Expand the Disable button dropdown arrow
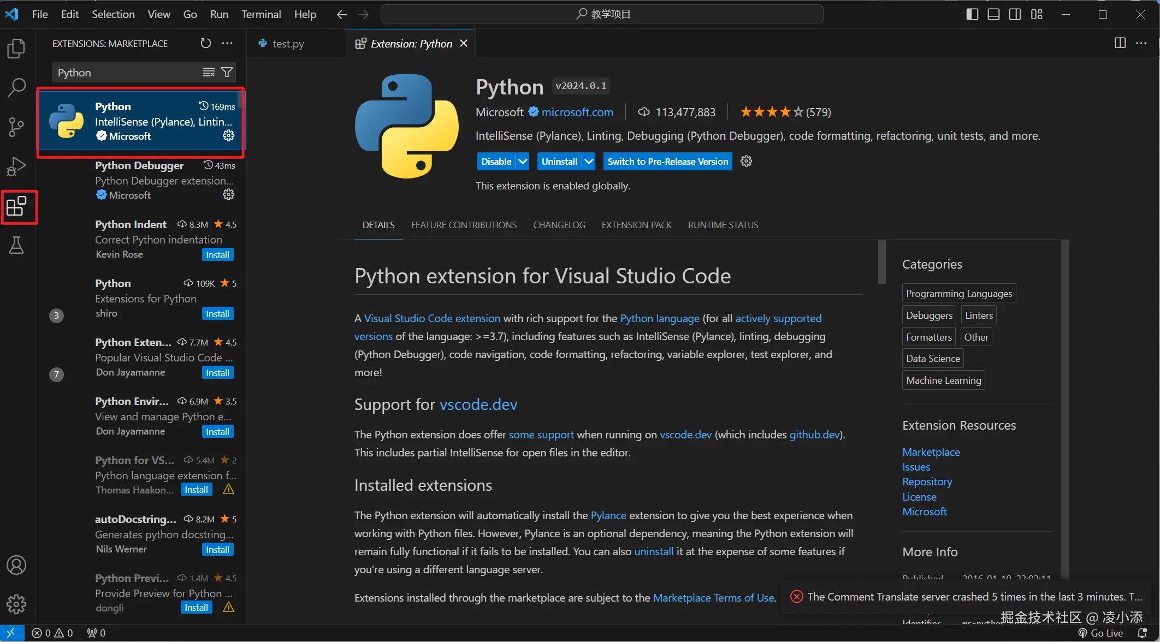The image size is (1160, 642). pyautogui.click(x=523, y=162)
